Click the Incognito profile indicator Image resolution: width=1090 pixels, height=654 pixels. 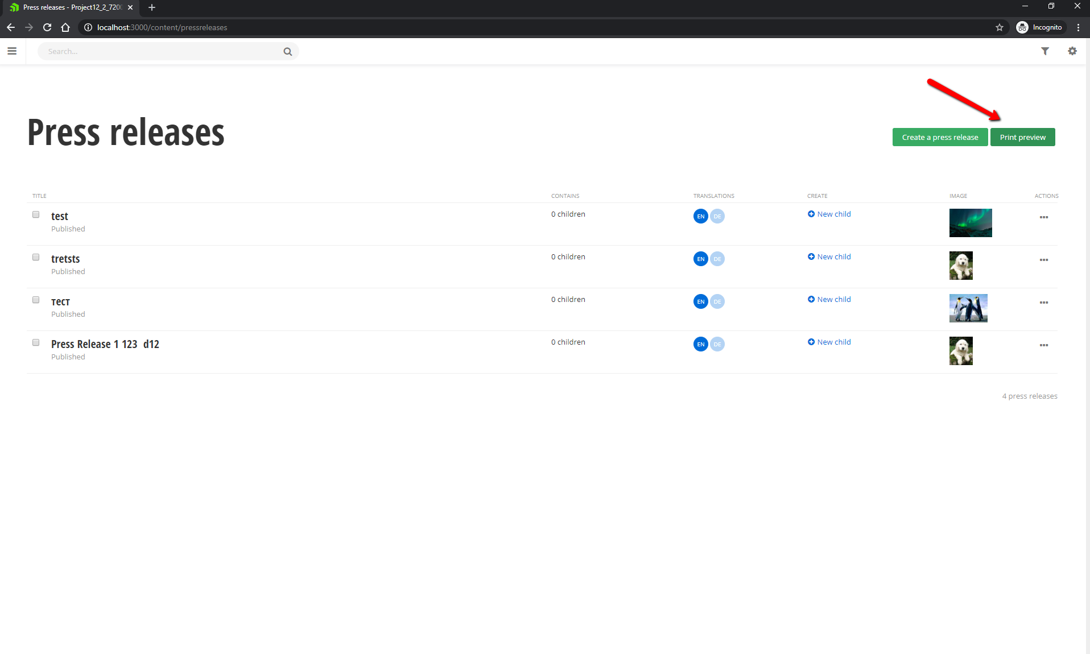(x=1040, y=27)
